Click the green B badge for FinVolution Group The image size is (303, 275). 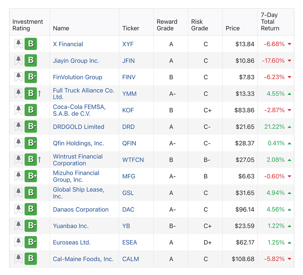tap(31, 77)
